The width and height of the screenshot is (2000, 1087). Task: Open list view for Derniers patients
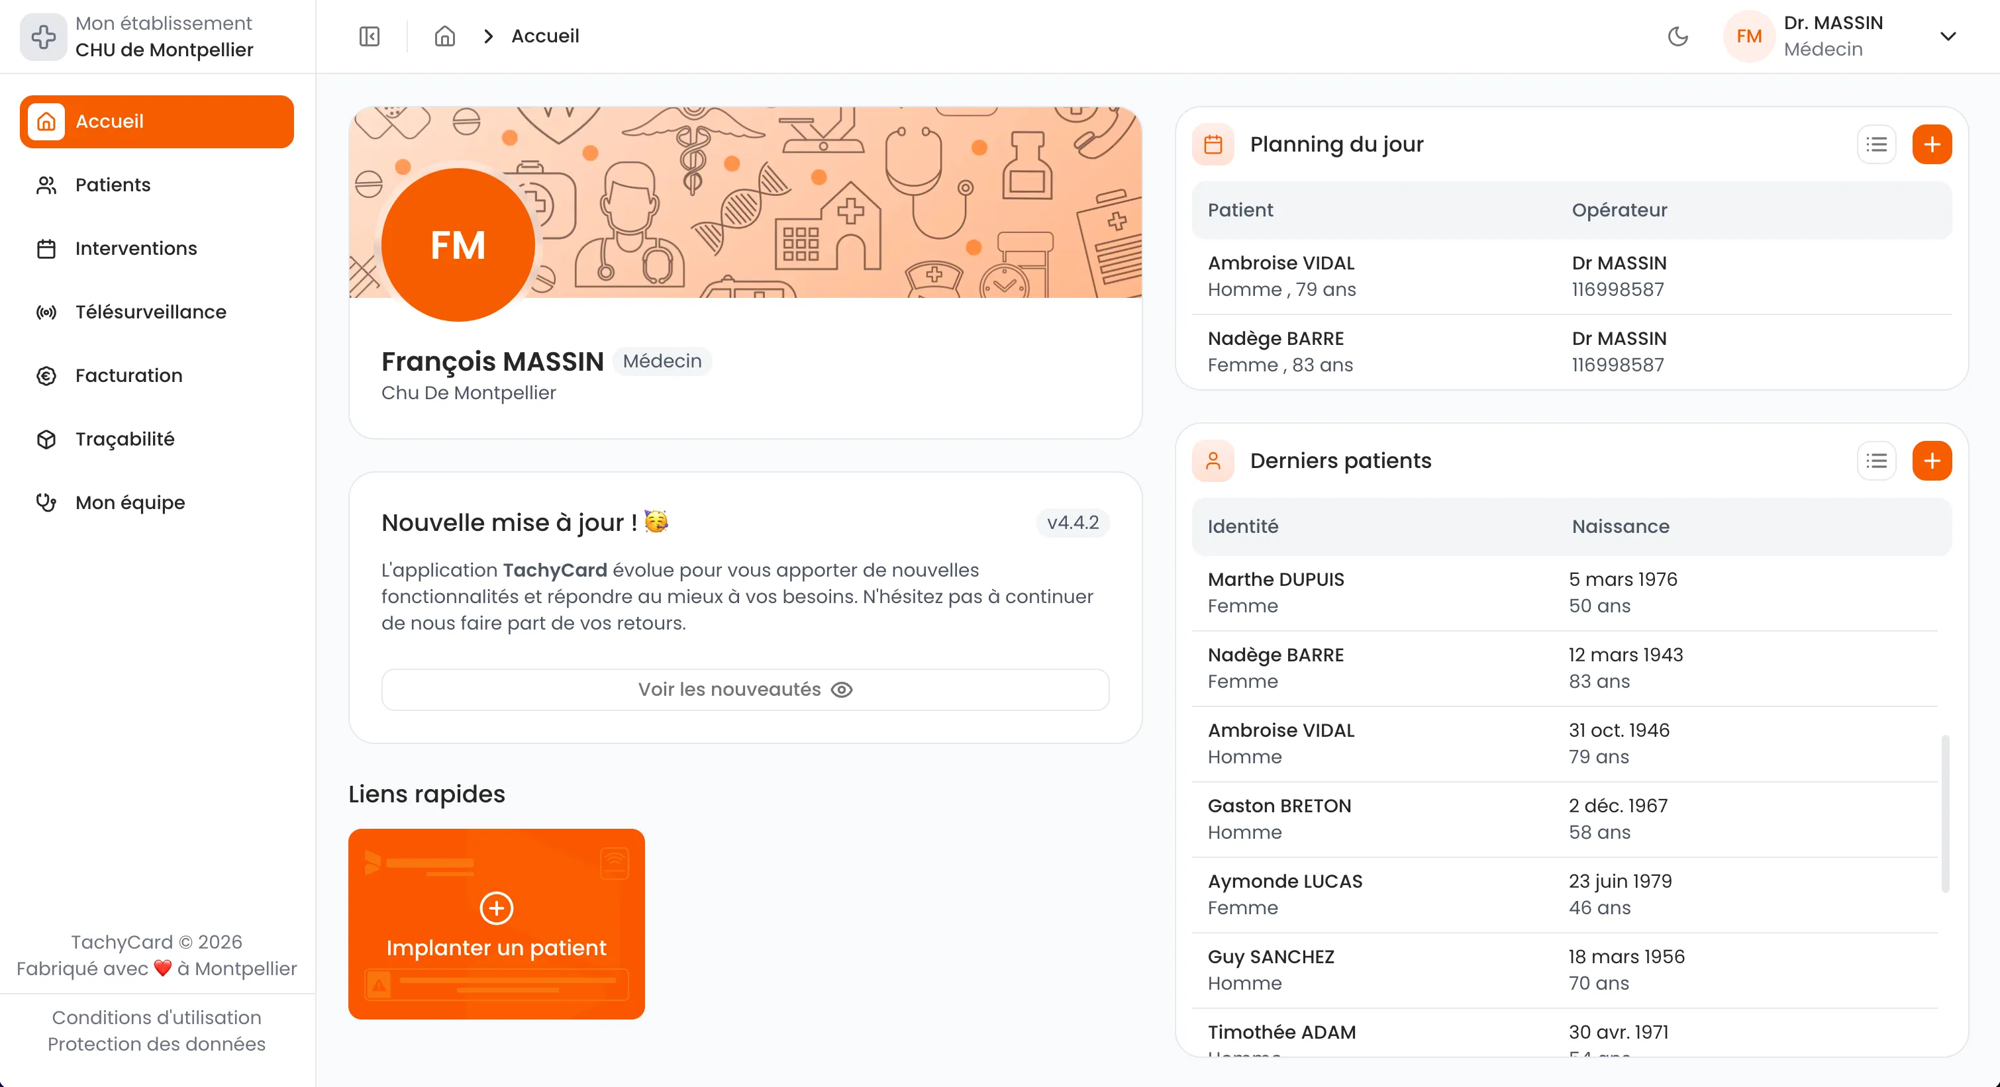pos(1877,461)
